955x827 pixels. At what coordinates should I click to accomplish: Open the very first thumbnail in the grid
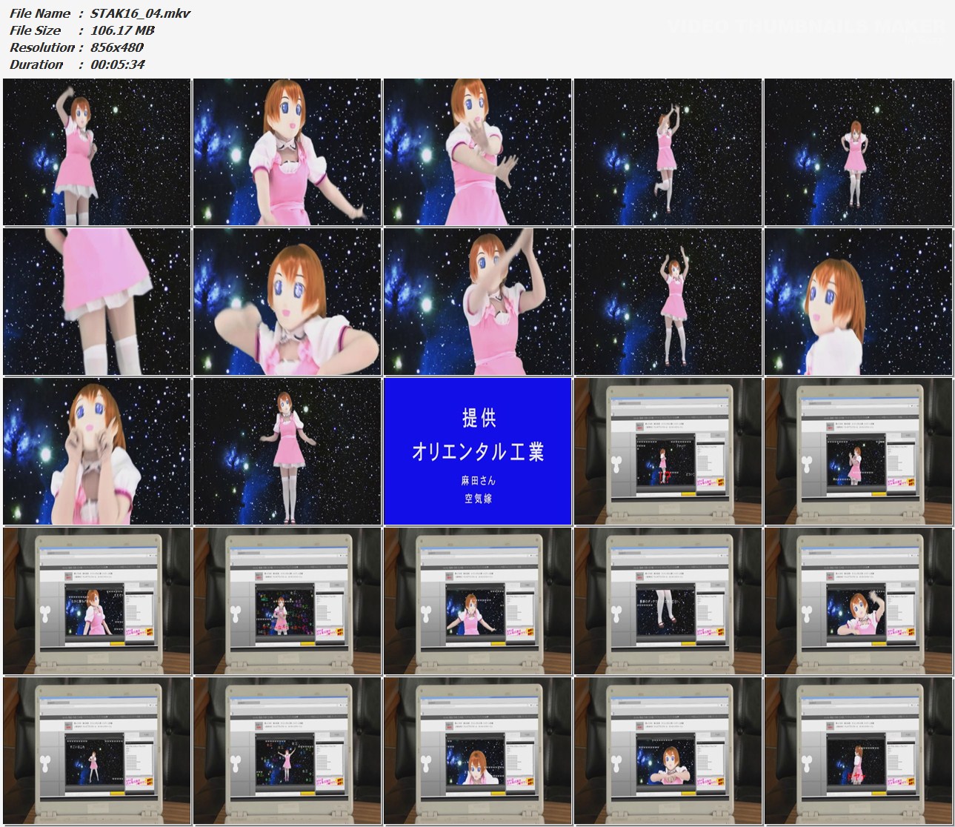[97, 152]
